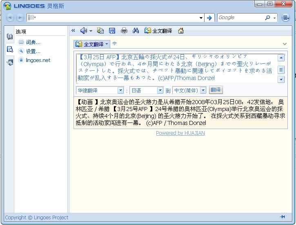Open the Powered by HUAJIAN link

click(180, 133)
